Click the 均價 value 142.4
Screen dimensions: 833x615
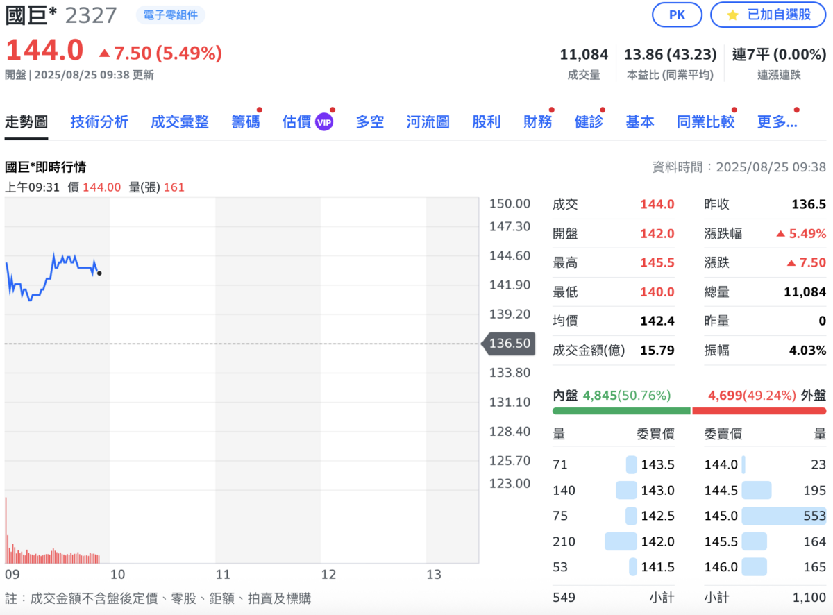pyautogui.click(x=657, y=321)
